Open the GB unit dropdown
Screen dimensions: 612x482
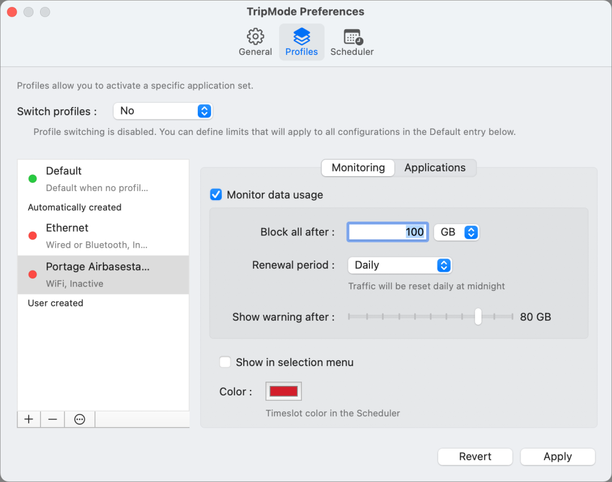456,232
